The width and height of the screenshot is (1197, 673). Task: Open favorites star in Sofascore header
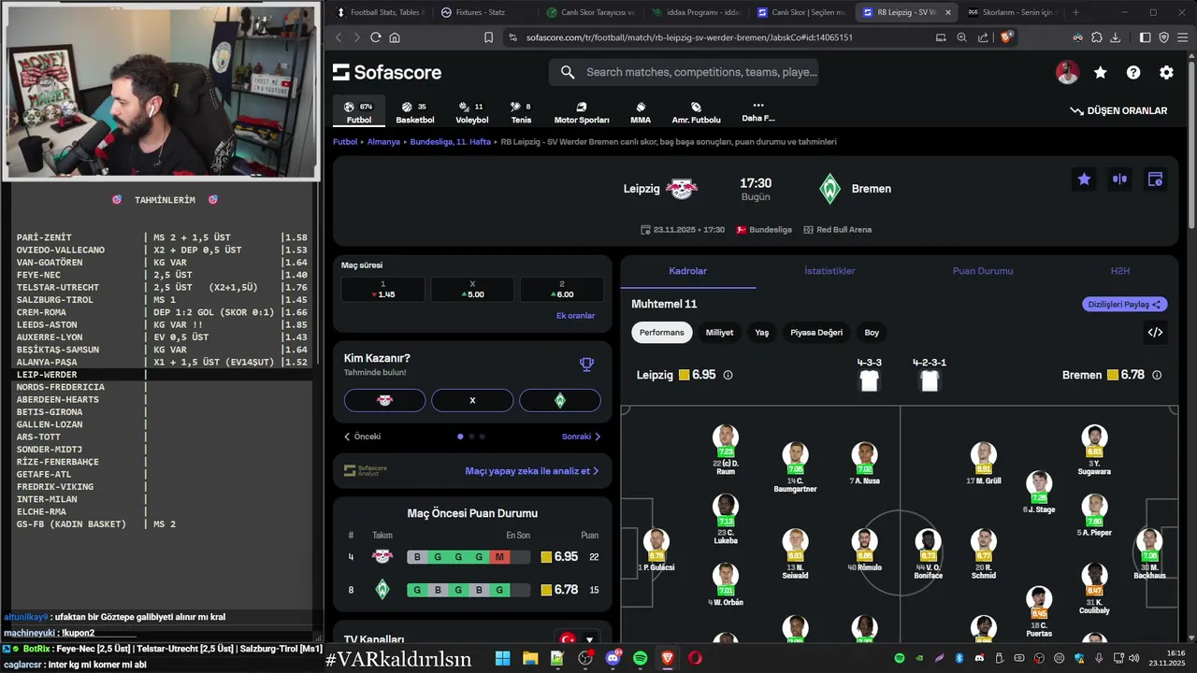click(1101, 72)
